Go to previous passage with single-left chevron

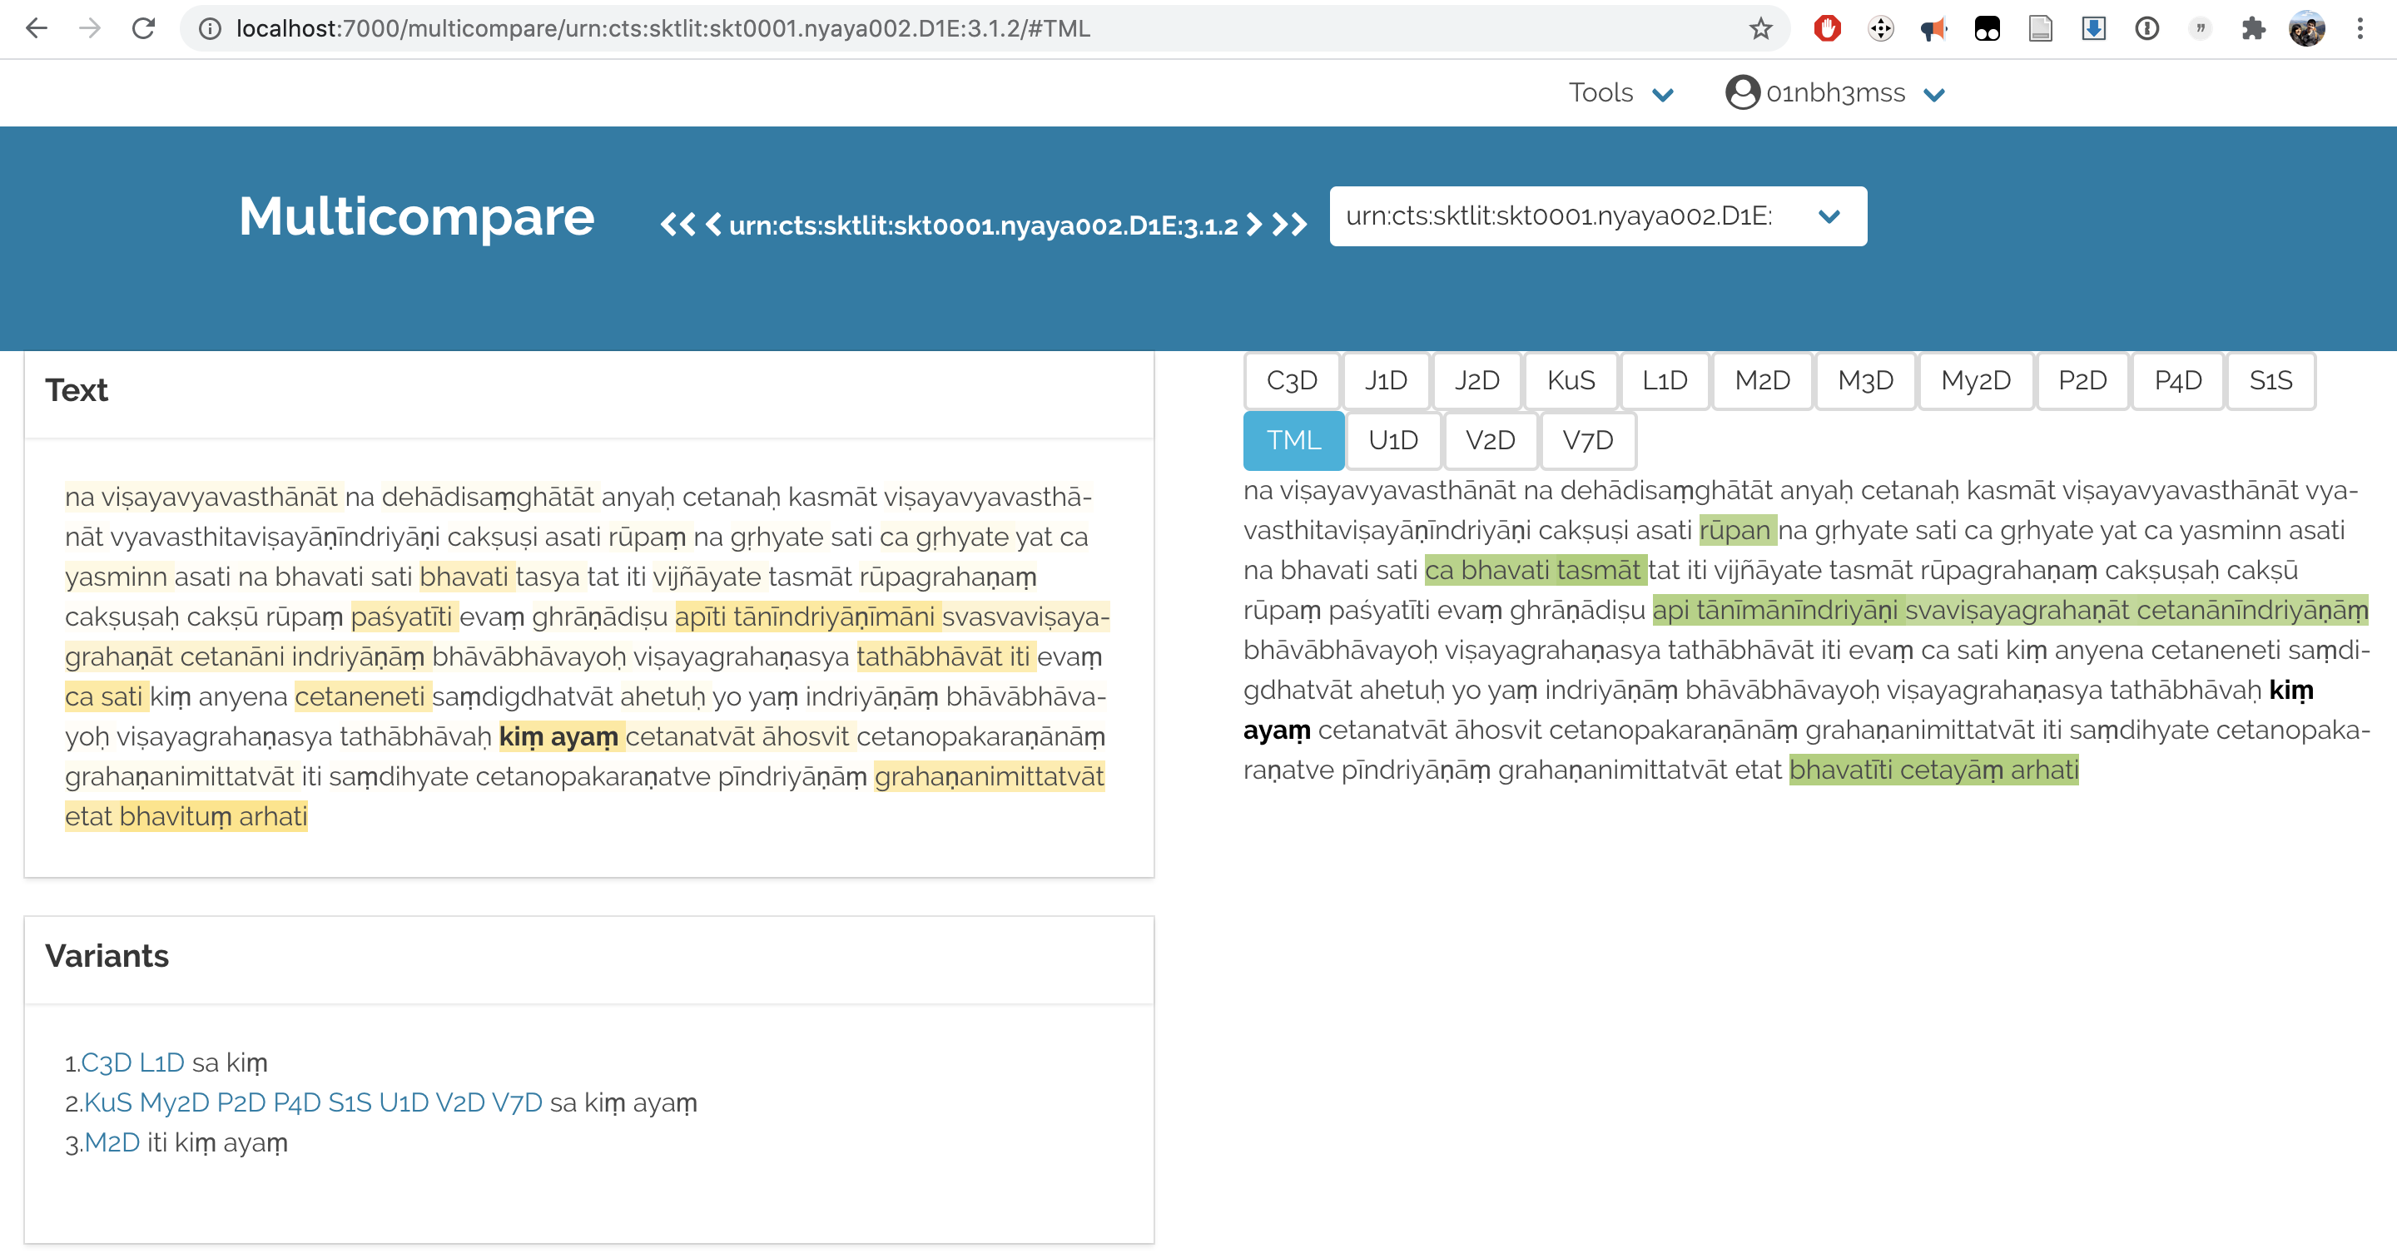pyautogui.click(x=712, y=225)
